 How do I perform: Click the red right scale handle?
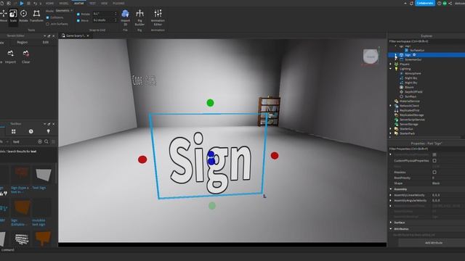(x=275, y=155)
